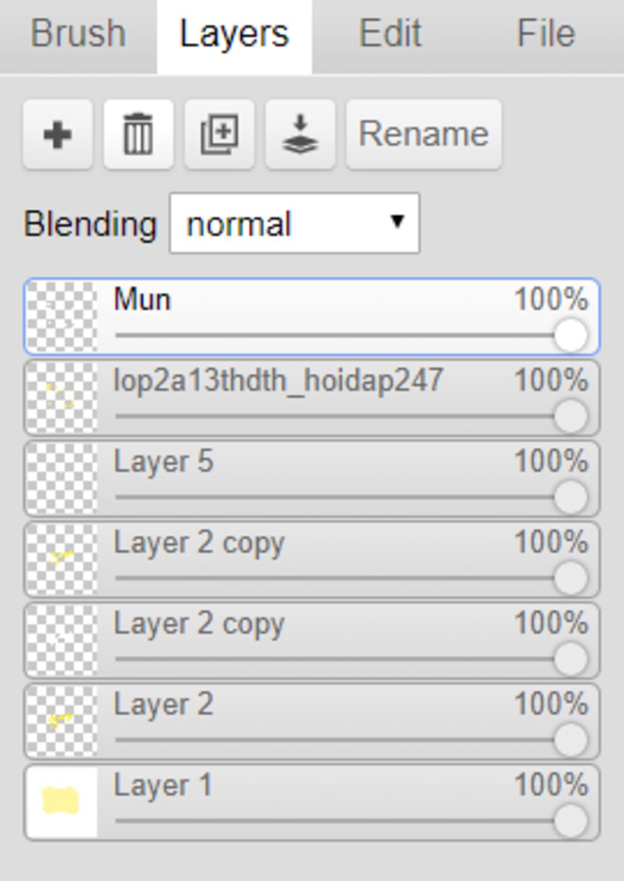The image size is (624, 881).
Task: Choose the upper Layer 2 copy thumbnail
Action: pyautogui.click(x=62, y=560)
